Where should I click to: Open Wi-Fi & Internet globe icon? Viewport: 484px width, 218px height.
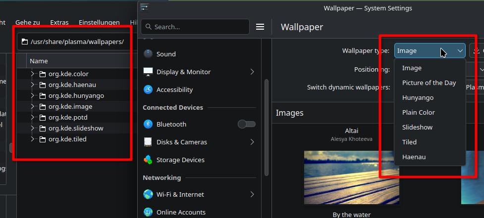[x=148, y=194]
